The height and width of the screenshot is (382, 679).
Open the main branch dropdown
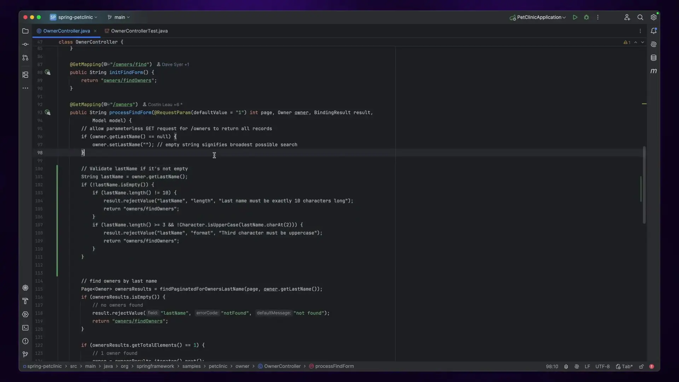coord(119,17)
